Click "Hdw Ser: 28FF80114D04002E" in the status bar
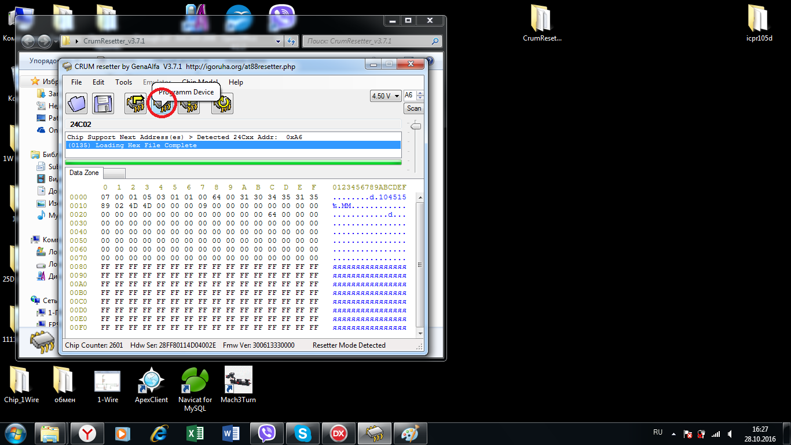Screen dimensions: 791x445 pos(173,345)
